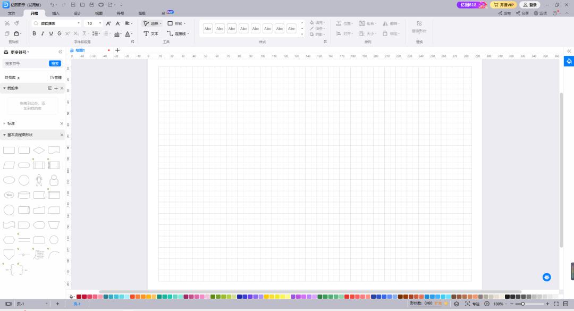Click the 登录 login button

531,4
